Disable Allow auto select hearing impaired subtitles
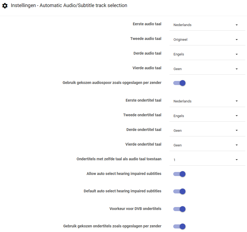Screen dimensions: 247x232 tap(179, 174)
